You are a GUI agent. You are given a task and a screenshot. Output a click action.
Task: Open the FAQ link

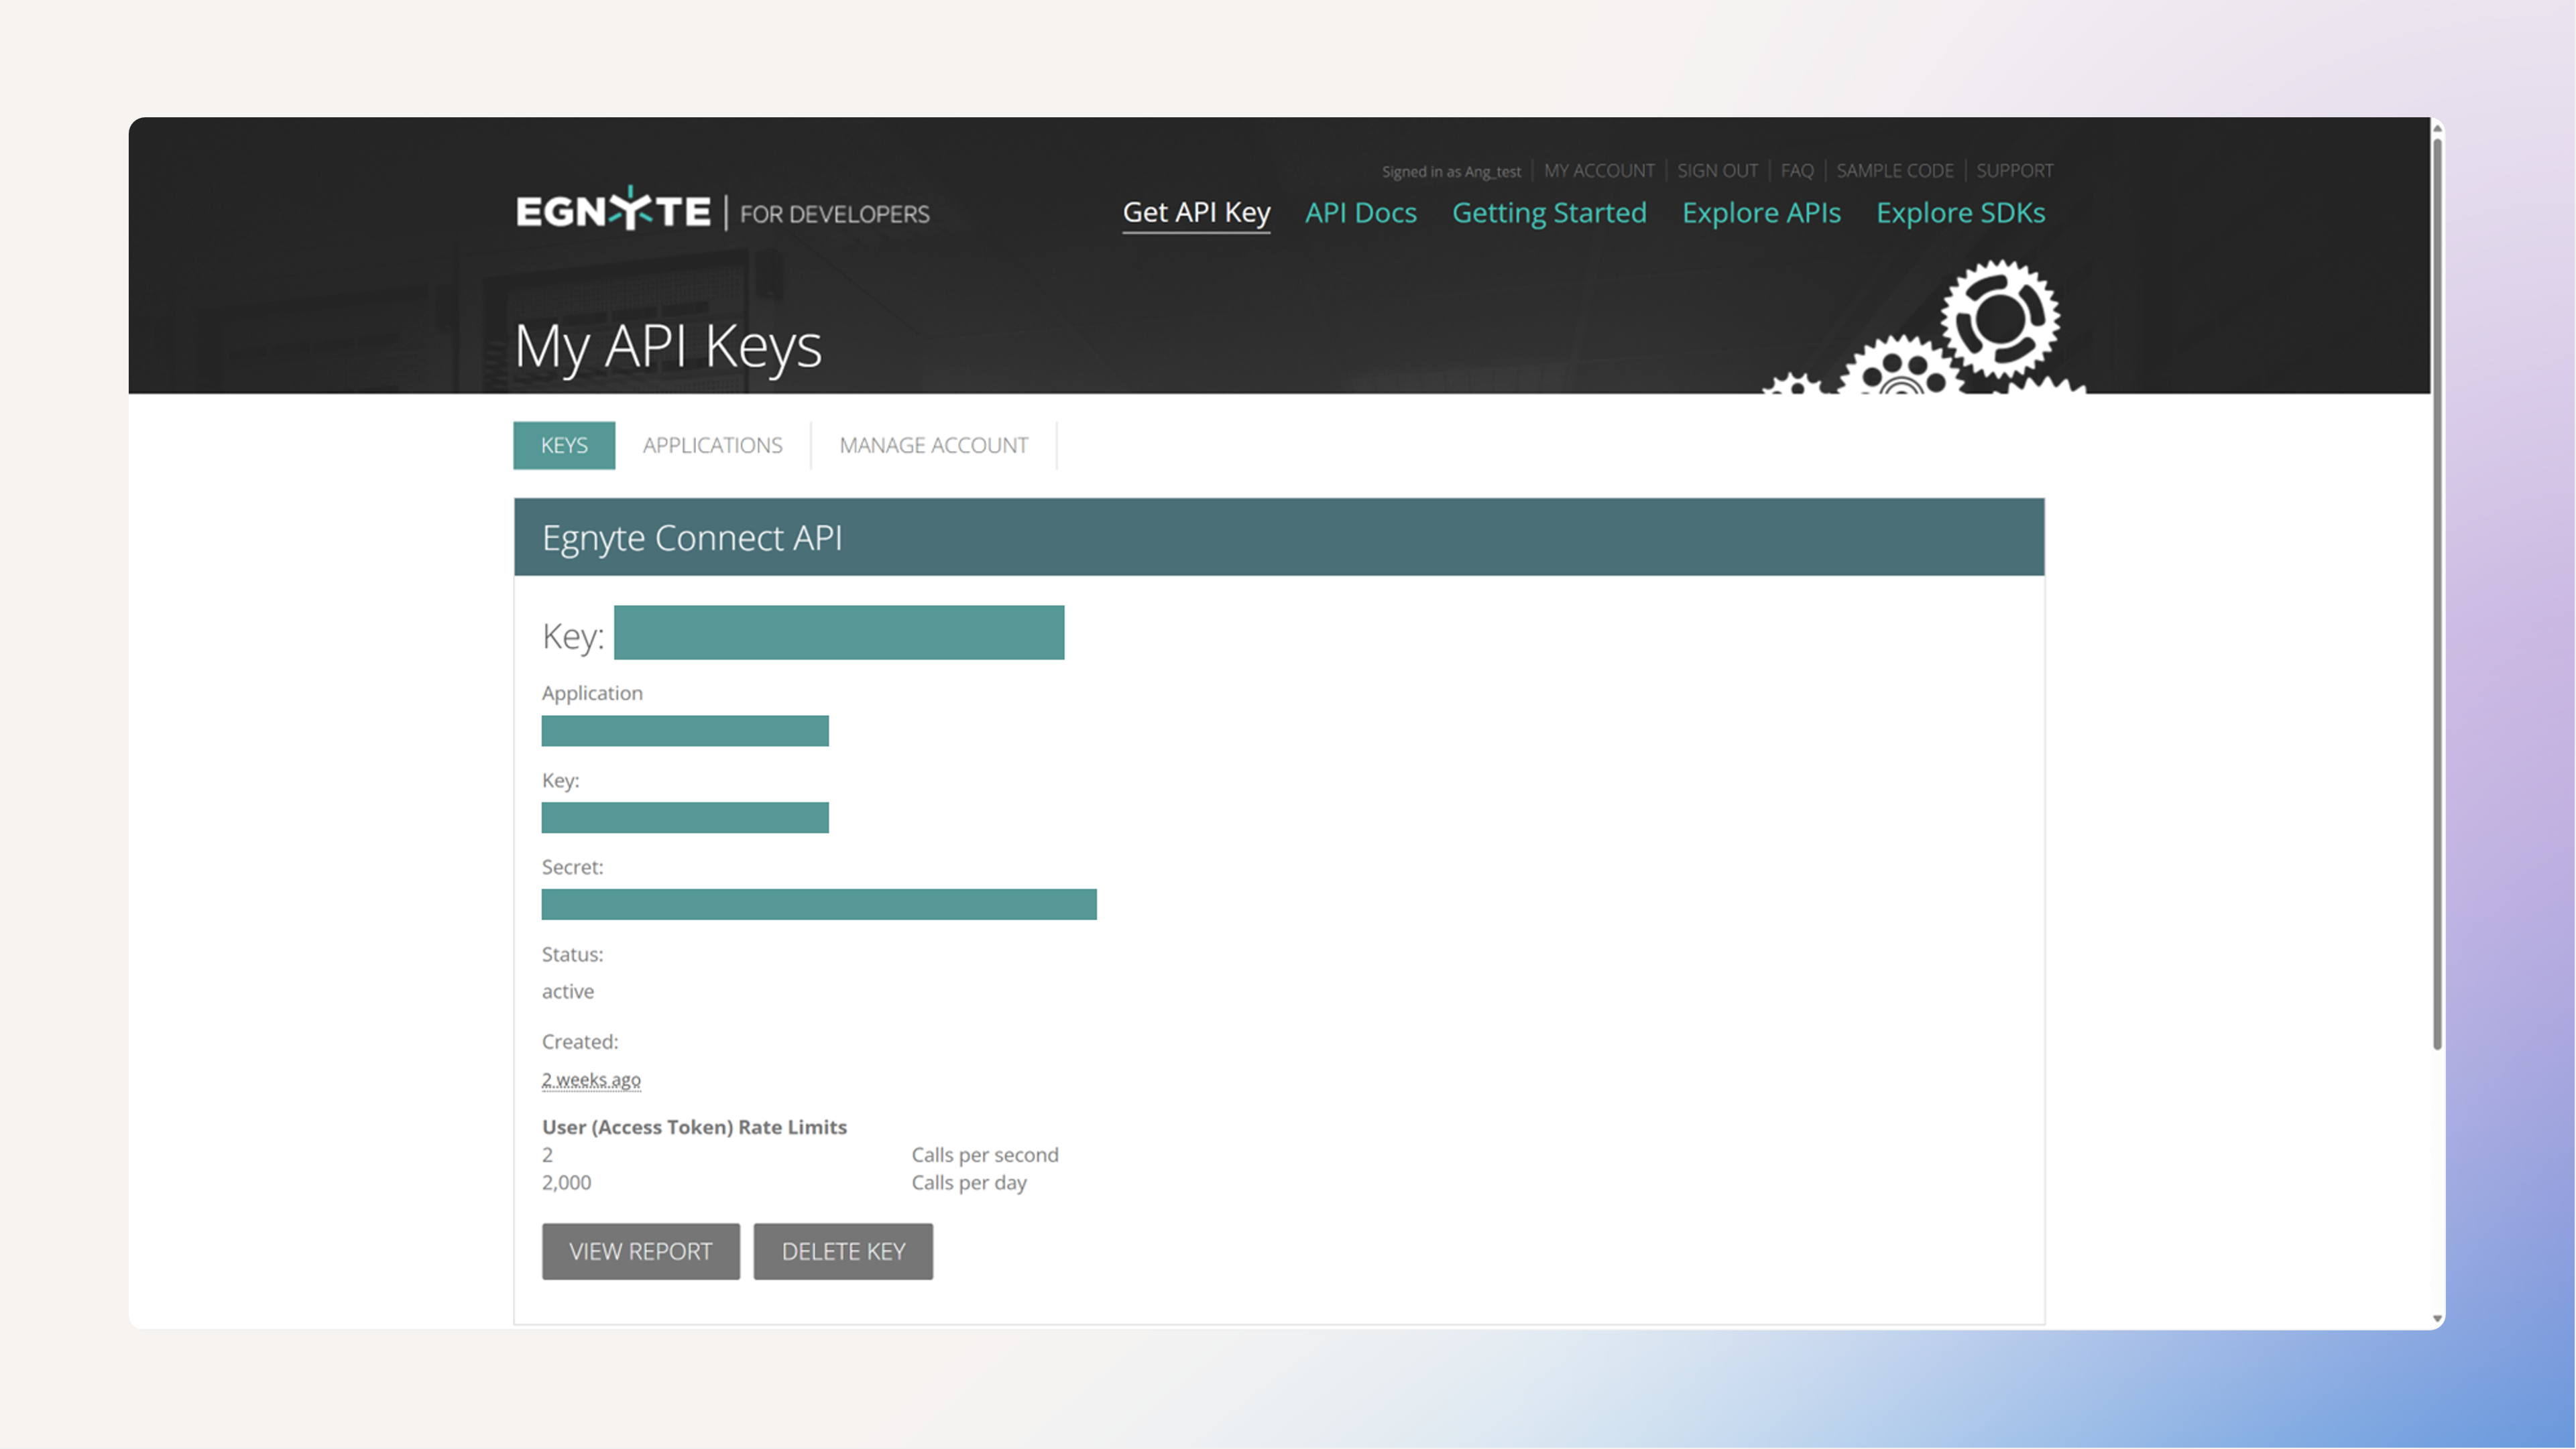pos(1796,171)
